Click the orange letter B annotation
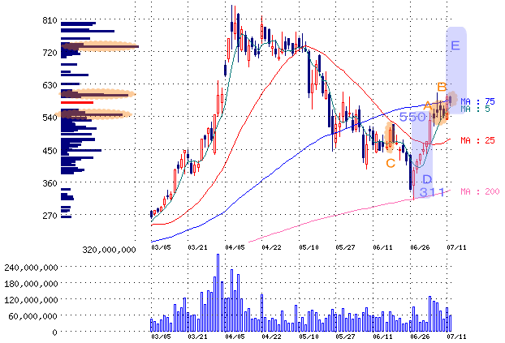Screen dimensions: 505x343 (x=442, y=87)
